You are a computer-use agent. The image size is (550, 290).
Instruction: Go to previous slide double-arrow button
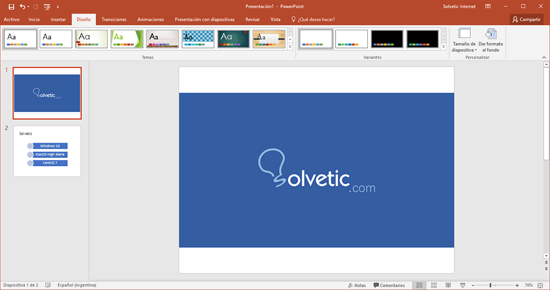[546, 262]
